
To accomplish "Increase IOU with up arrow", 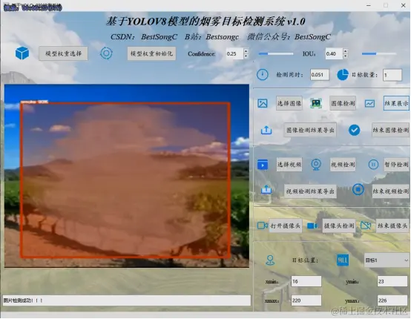I will tap(346, 51).
